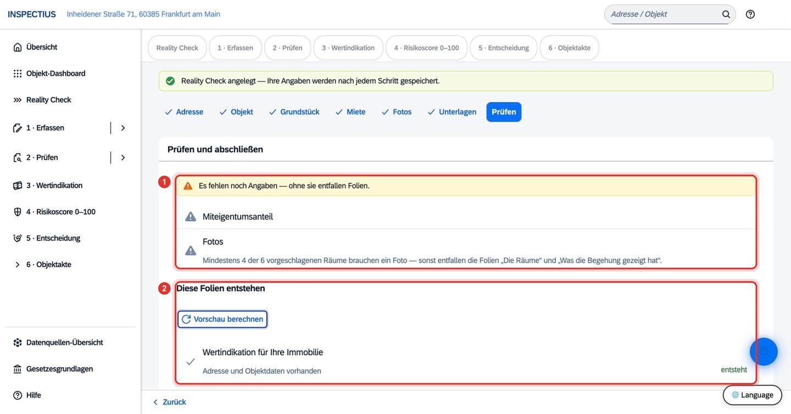Screen dimensions: 791x414
Task: Open Datenquellen-Übersicht sidebar icon
Action: pyautogui.click(x=18, y=343)
